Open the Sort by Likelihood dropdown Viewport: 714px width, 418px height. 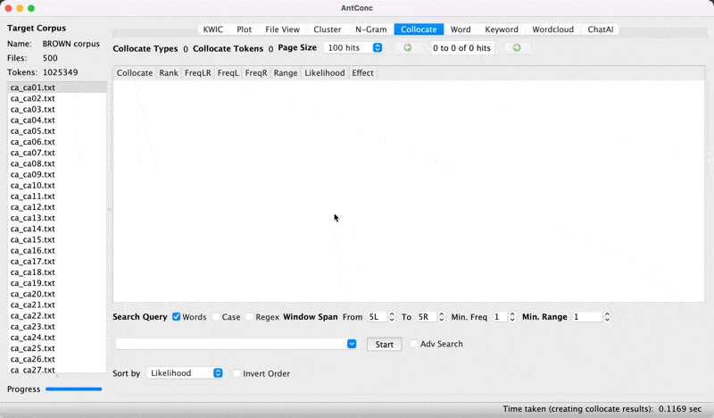[x=185, y=373]
